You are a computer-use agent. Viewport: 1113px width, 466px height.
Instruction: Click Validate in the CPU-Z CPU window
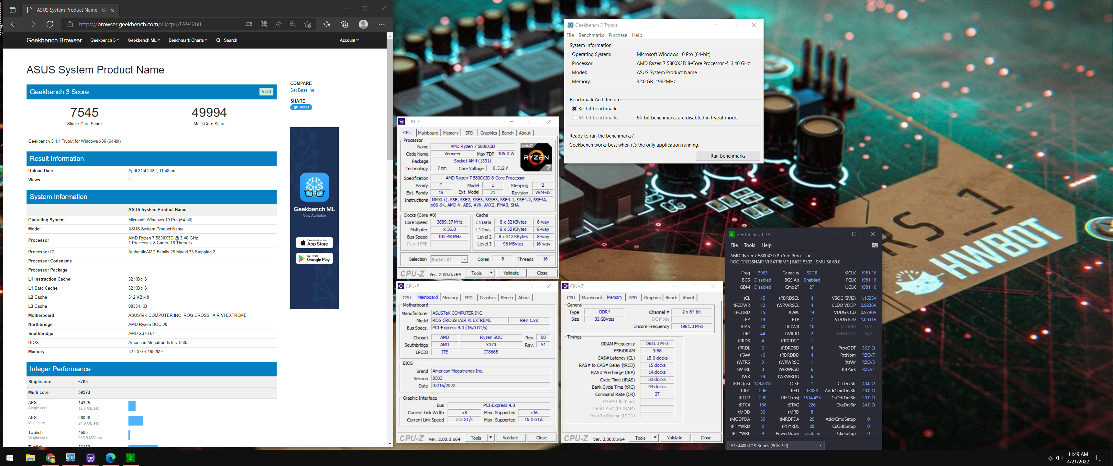coord(511,273)
